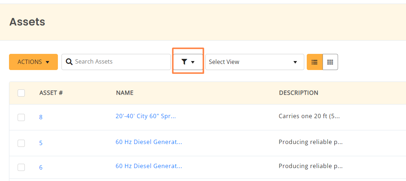Image resolution: width=406 pixels, height=181 pixels.
Task: Open asset number 8 link
Action: pyautogui.click(x=41, y=117)
